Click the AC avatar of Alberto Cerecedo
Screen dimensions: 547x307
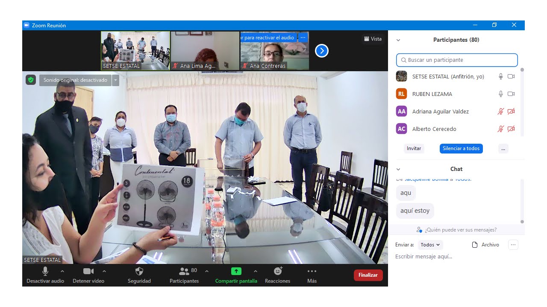401,129
